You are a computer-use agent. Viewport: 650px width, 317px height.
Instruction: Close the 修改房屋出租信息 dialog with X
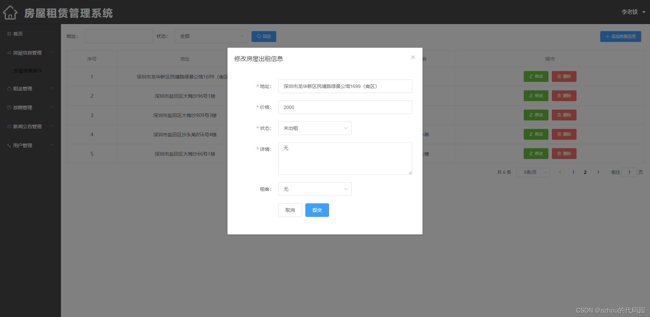[x=413, y=57]
